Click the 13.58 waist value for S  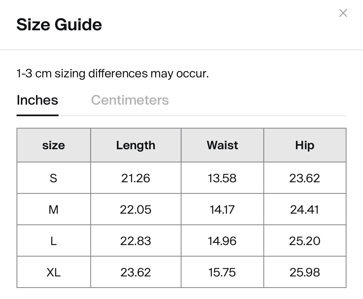click(222, 178)
